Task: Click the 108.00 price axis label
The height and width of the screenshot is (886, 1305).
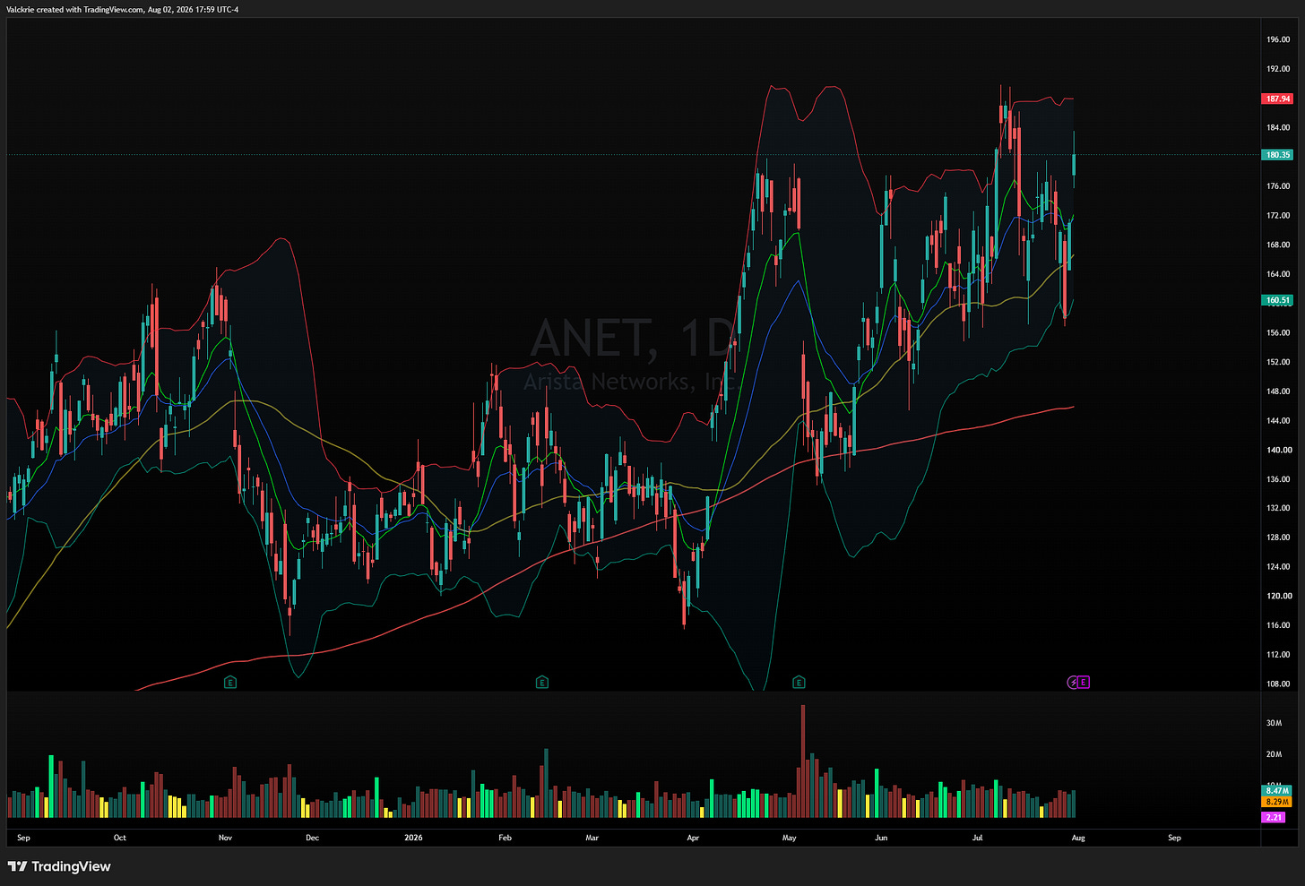Action: click(1278, 684)
